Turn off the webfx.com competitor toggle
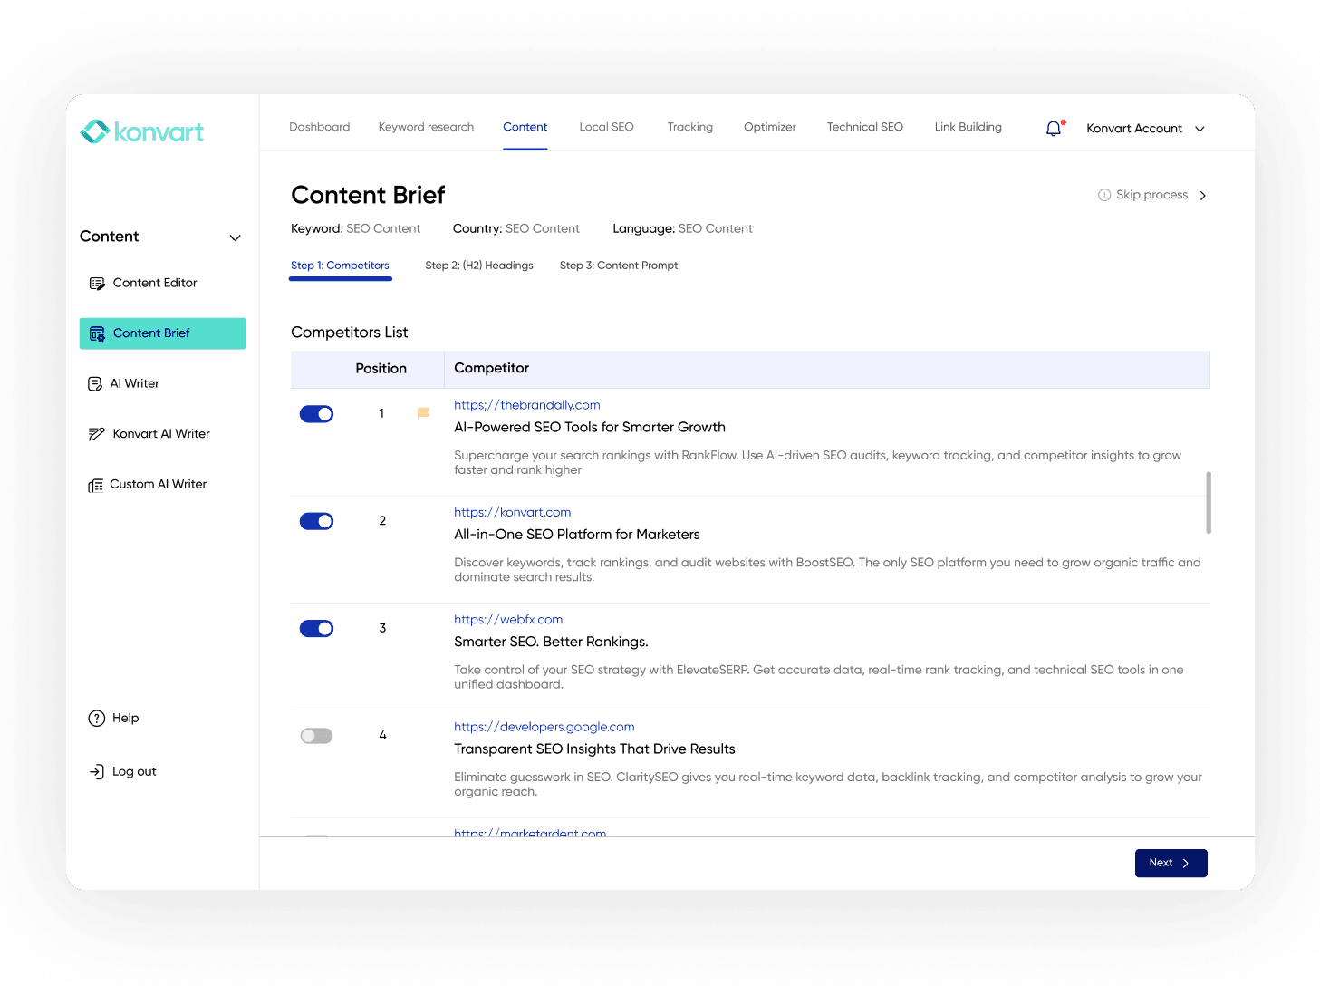 pyautogui.click(x=316, y=628)
